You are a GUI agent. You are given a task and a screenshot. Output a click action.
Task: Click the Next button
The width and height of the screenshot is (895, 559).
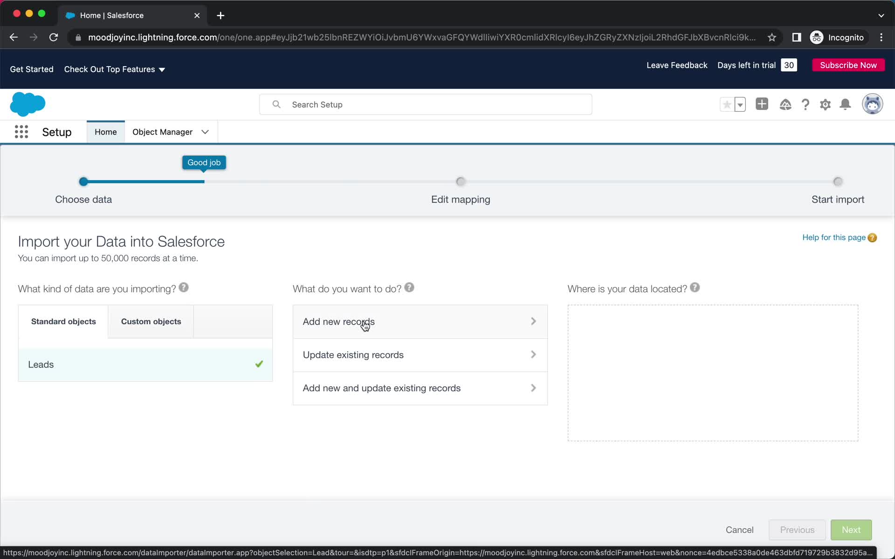(851, 530)
